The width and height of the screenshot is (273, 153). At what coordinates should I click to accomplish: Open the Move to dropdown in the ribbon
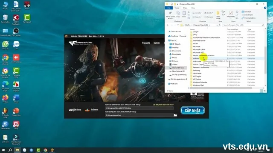[x=197, y=13]
